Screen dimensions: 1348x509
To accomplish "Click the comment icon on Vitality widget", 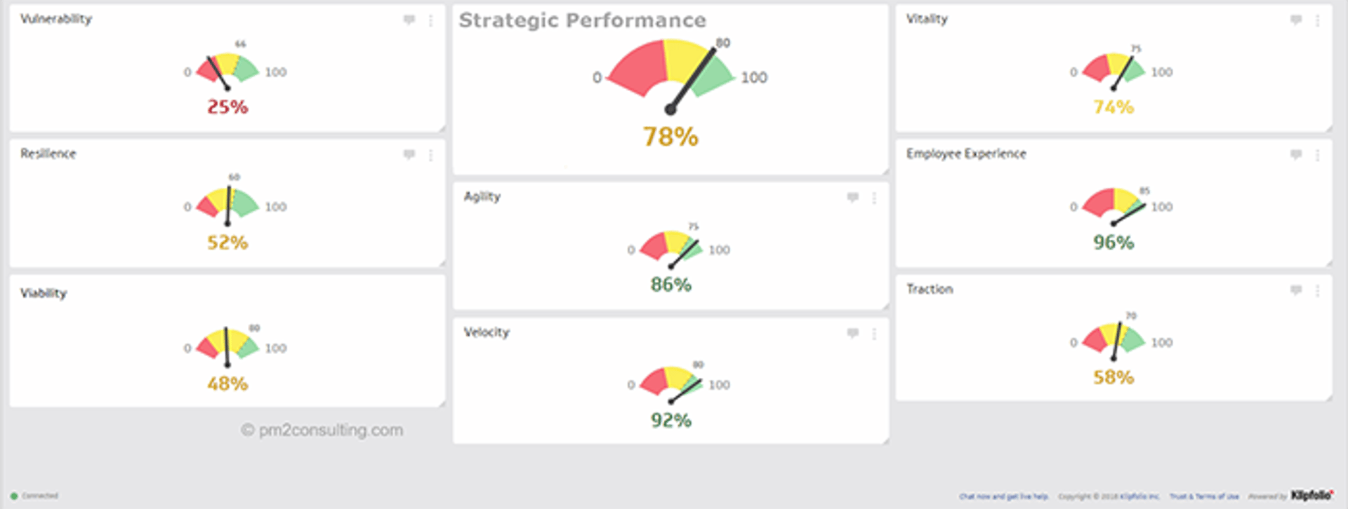I will 1295,21.
